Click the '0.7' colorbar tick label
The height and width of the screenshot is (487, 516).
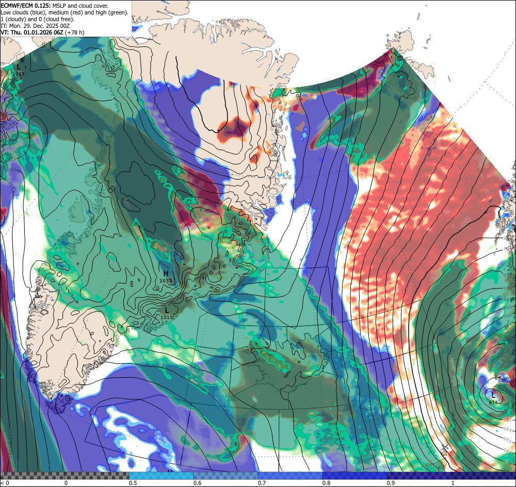(x=262, y=483)
